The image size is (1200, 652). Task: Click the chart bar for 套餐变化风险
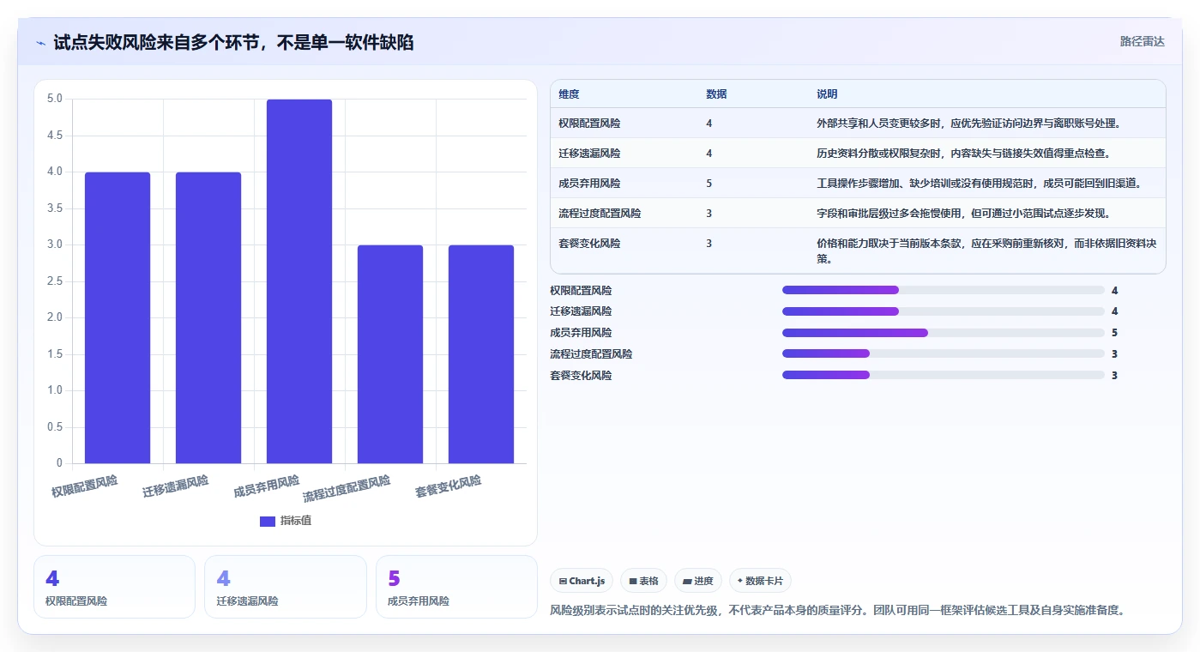tap(481, 354)
